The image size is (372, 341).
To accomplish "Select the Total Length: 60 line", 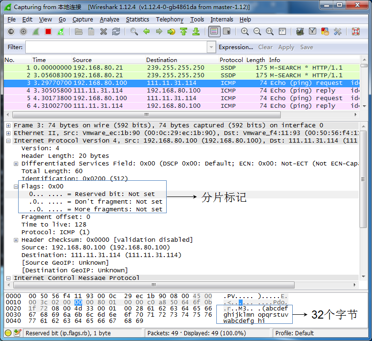I will coord(52,171).
